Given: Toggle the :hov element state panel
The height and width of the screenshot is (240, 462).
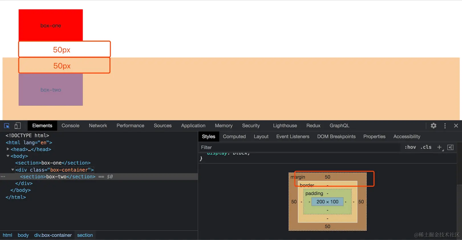Looking at the screenshot, I should [410, 147].
